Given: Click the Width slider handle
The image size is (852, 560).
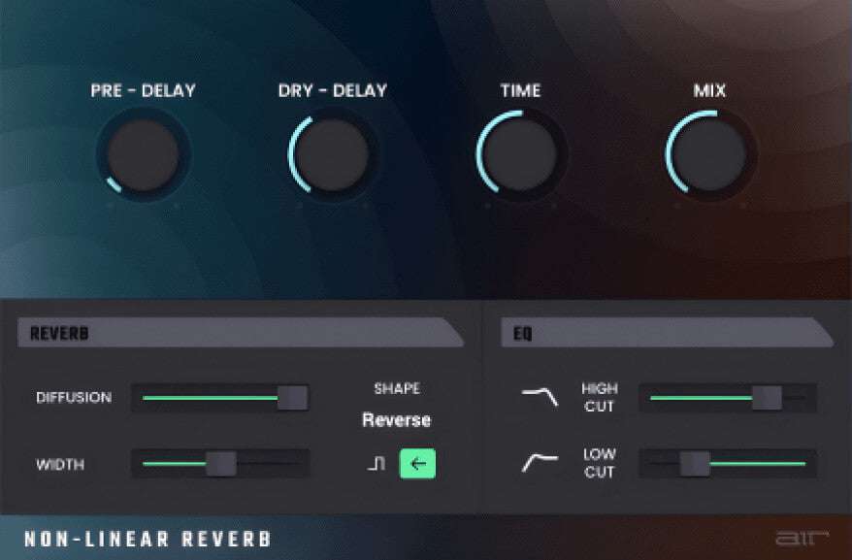Looking at the screenshot, I should pyautogui.click(x=221, y=464).
